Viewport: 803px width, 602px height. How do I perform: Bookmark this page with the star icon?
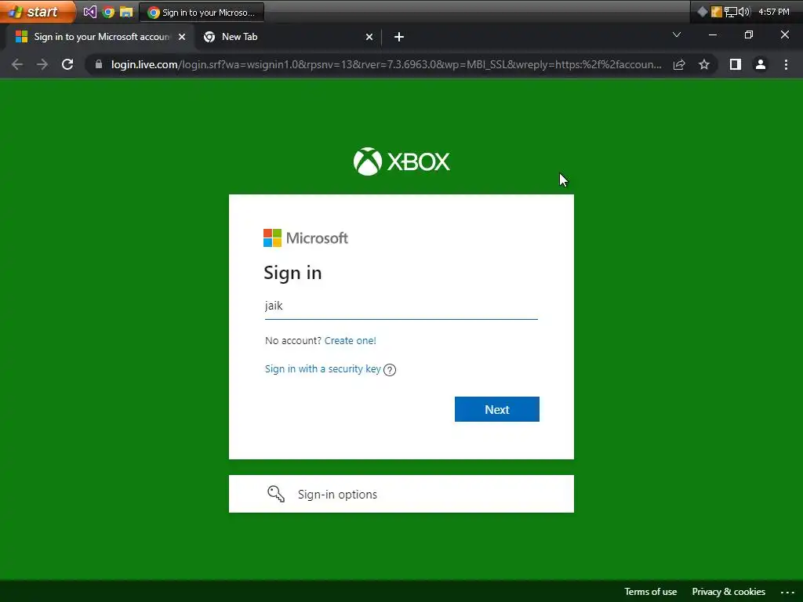[x=704, y=64]
